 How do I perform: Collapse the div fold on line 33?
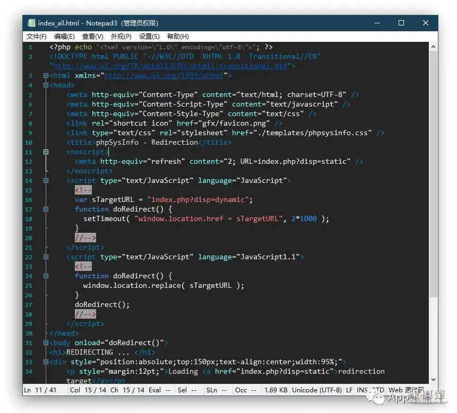coord(46,362)
